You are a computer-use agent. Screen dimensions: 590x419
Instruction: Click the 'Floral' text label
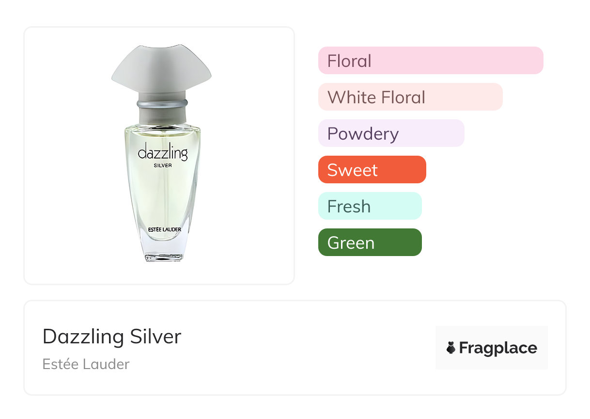[x=349, y=61]
